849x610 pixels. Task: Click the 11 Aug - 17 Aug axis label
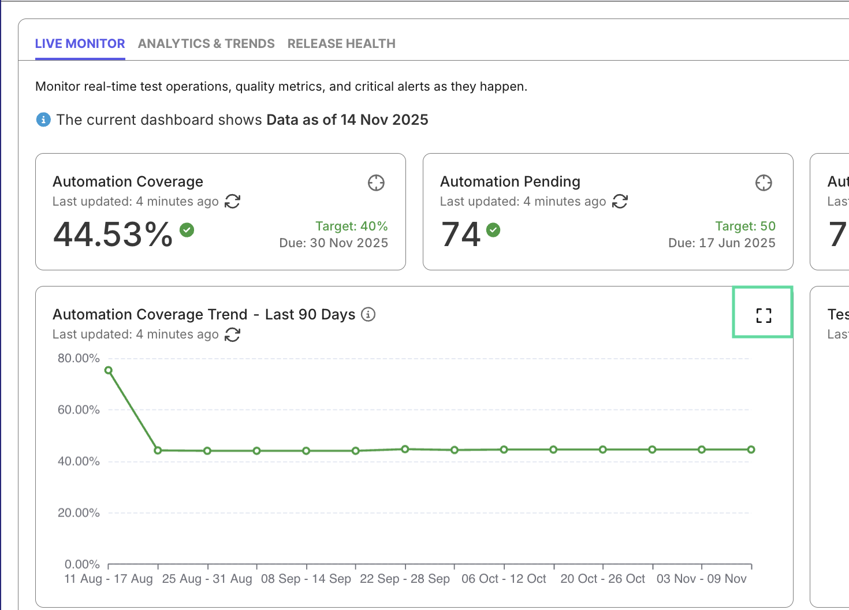pos(109,579)
